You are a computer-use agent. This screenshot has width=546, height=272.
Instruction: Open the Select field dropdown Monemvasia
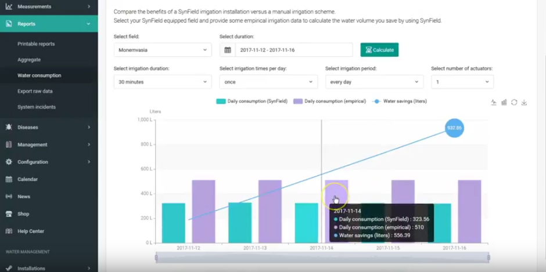coord(162,50)
